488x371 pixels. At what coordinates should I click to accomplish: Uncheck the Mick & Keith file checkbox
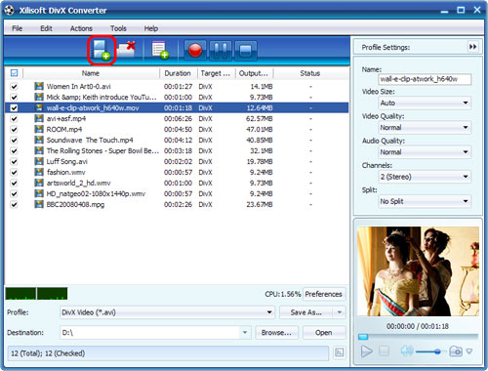[14, 98]
